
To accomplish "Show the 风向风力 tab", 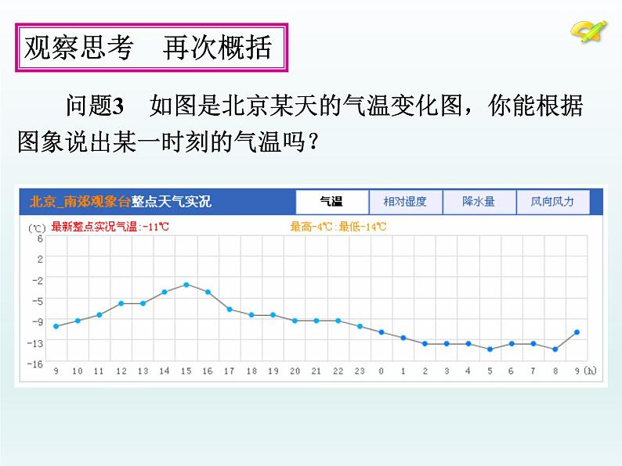I will pyautogui.click(x=552, y=202).
